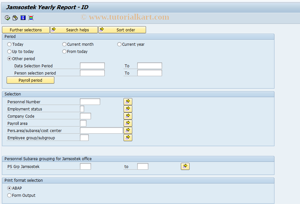This screenshot has height=204, width=300.
Task: Open multiple selection for Pers.area/subarea/cost center
Action: 128,130
